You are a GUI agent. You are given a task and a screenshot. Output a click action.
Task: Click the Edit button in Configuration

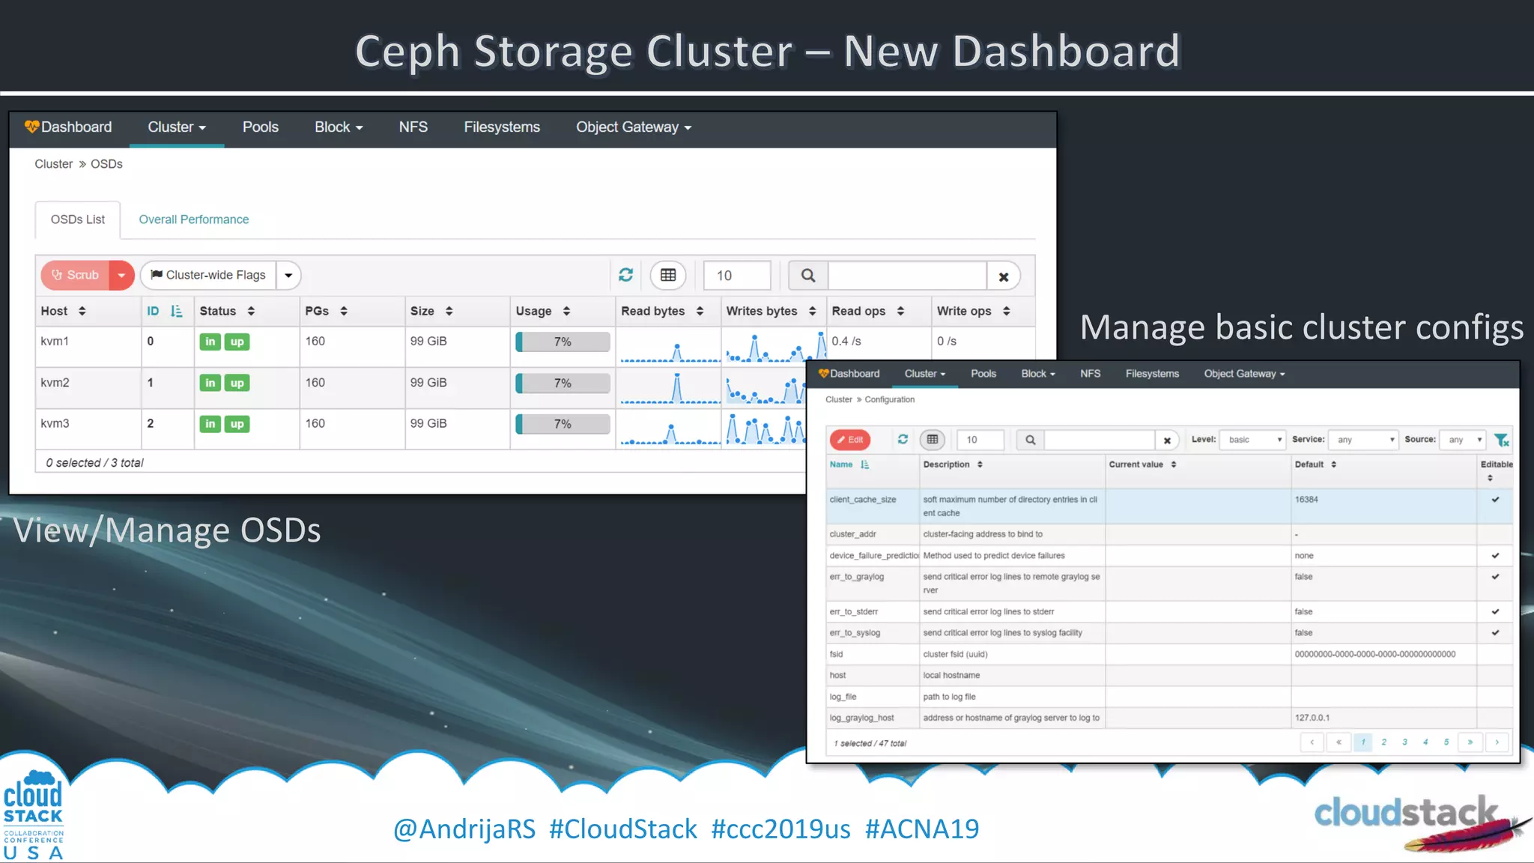click(850, 440)
